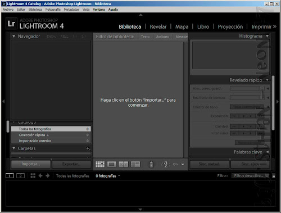This screenshot has width=281, height=213.
Task: Open the Editar menu
Action: (21, 10)
